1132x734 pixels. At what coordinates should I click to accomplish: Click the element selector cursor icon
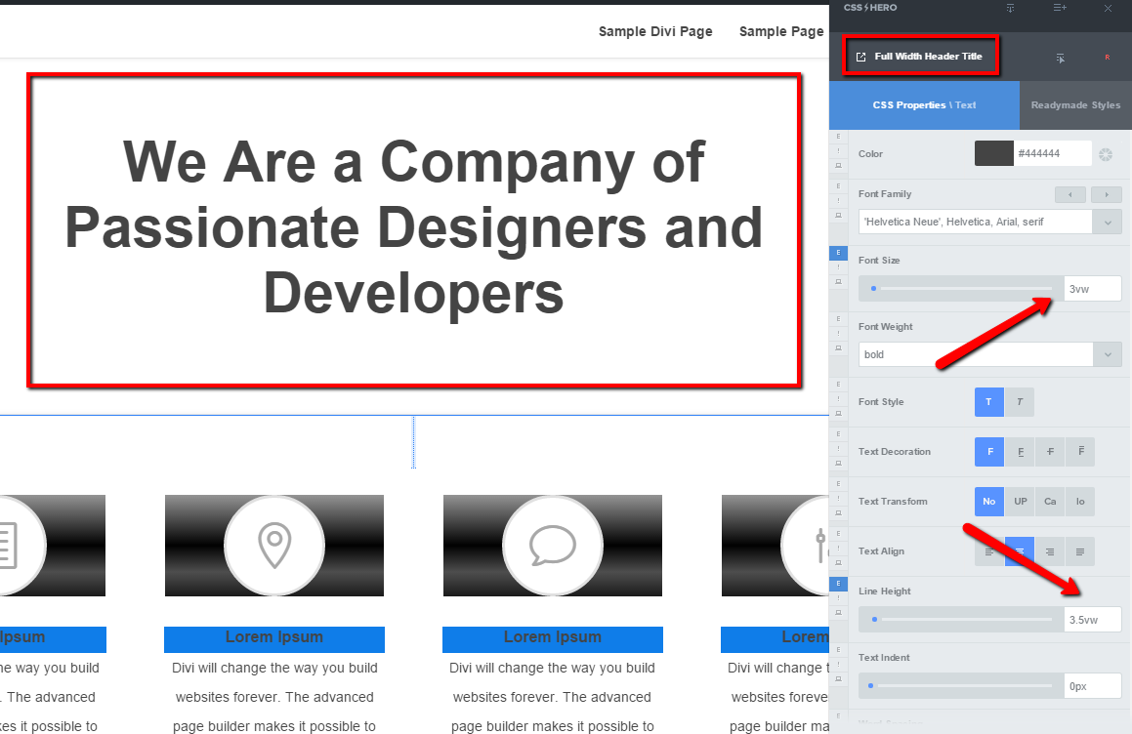[1061, 58]
